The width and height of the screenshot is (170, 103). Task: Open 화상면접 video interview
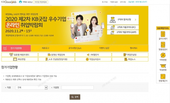[19, 59]
